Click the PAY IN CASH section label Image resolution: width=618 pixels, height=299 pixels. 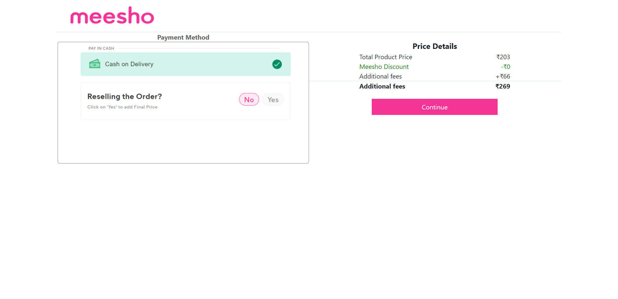101,48
